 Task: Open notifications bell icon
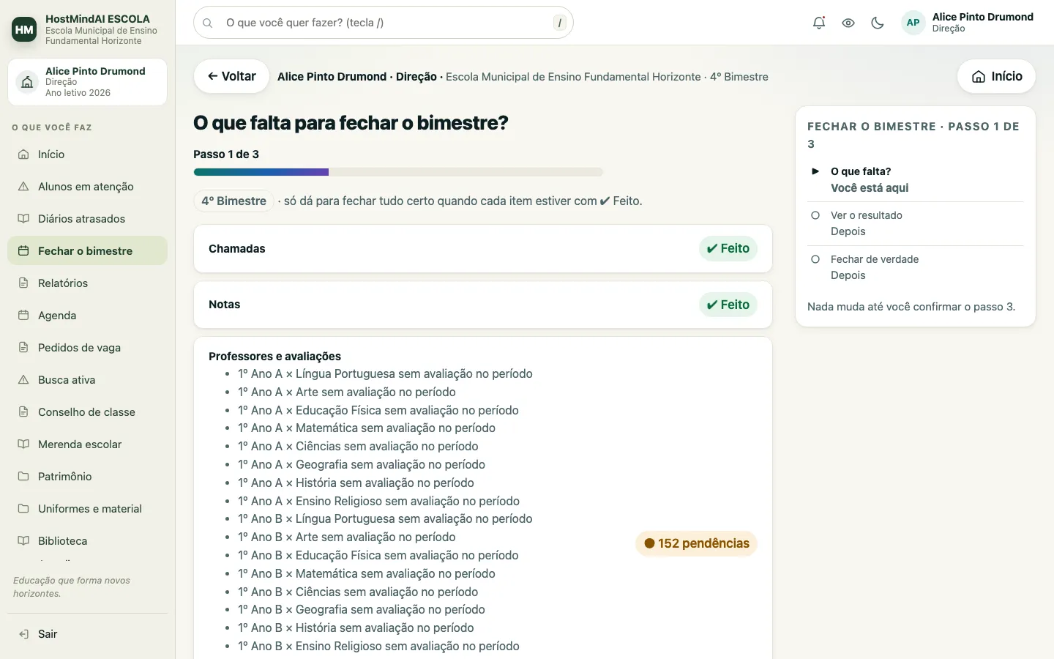(819, 23)
